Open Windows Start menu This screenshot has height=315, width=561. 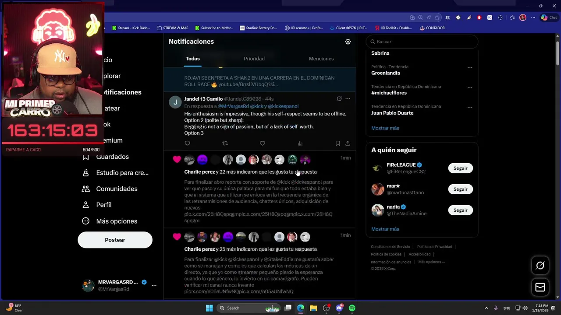click(209, 308)
